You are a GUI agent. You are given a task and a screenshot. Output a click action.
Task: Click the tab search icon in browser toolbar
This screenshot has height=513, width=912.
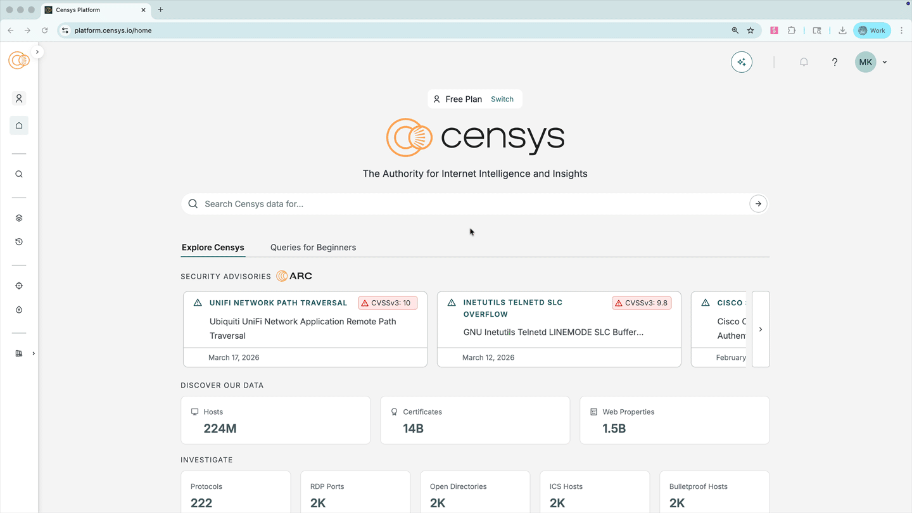(x=817, y=30)
